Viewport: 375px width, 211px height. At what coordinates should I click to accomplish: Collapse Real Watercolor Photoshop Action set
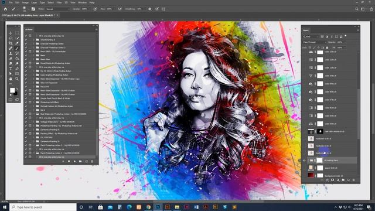(x=34, y=114)
